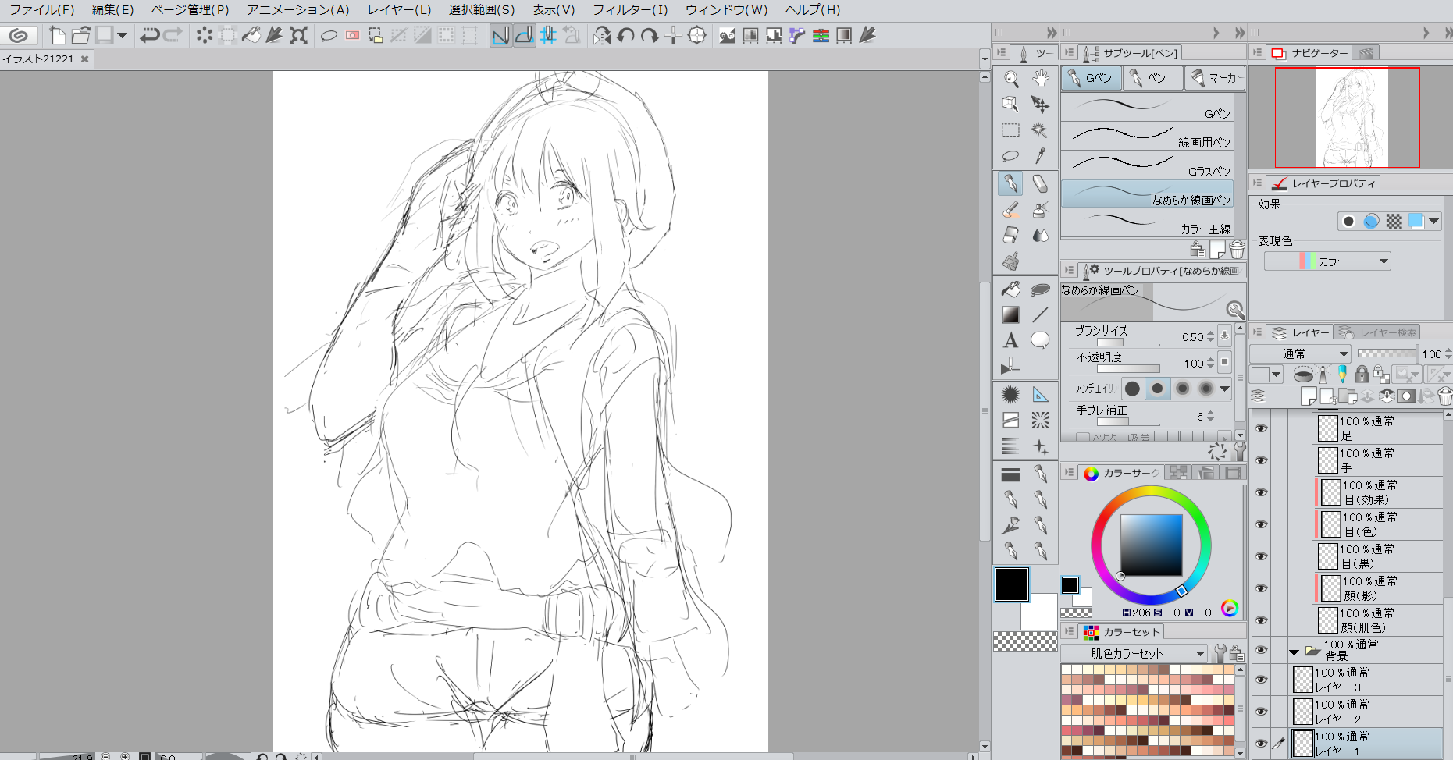The height and width of the screenshot is (760, 1453).
Task: Select the Eyedropper tool
Action: coord(1040,156)
